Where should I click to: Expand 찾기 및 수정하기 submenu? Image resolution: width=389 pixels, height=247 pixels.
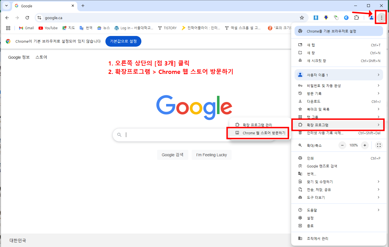pos(339,182)
